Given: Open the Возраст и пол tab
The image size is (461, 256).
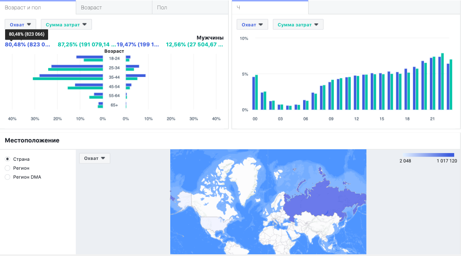Looking at the screenshot, I should coord(38,7).
